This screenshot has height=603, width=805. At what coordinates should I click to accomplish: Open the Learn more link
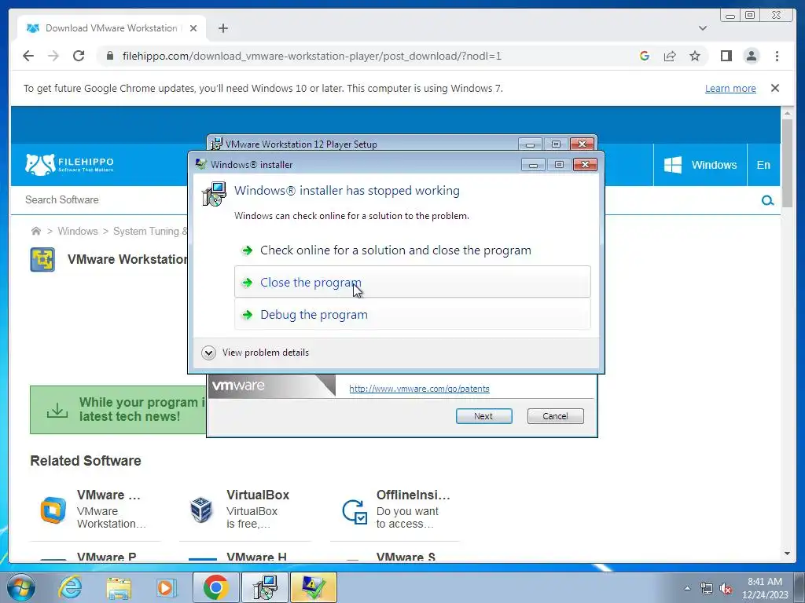(x=730, y=88)
